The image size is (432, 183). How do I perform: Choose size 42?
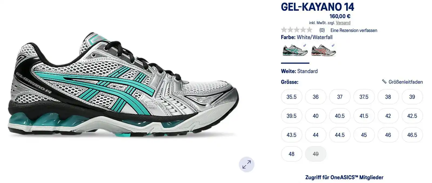388,116
